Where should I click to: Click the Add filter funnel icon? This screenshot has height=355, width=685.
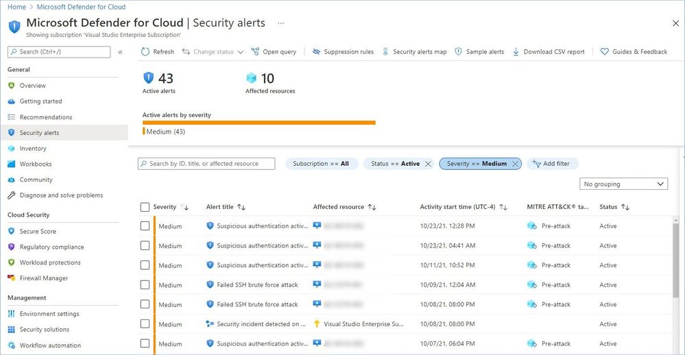coord(536,164)
